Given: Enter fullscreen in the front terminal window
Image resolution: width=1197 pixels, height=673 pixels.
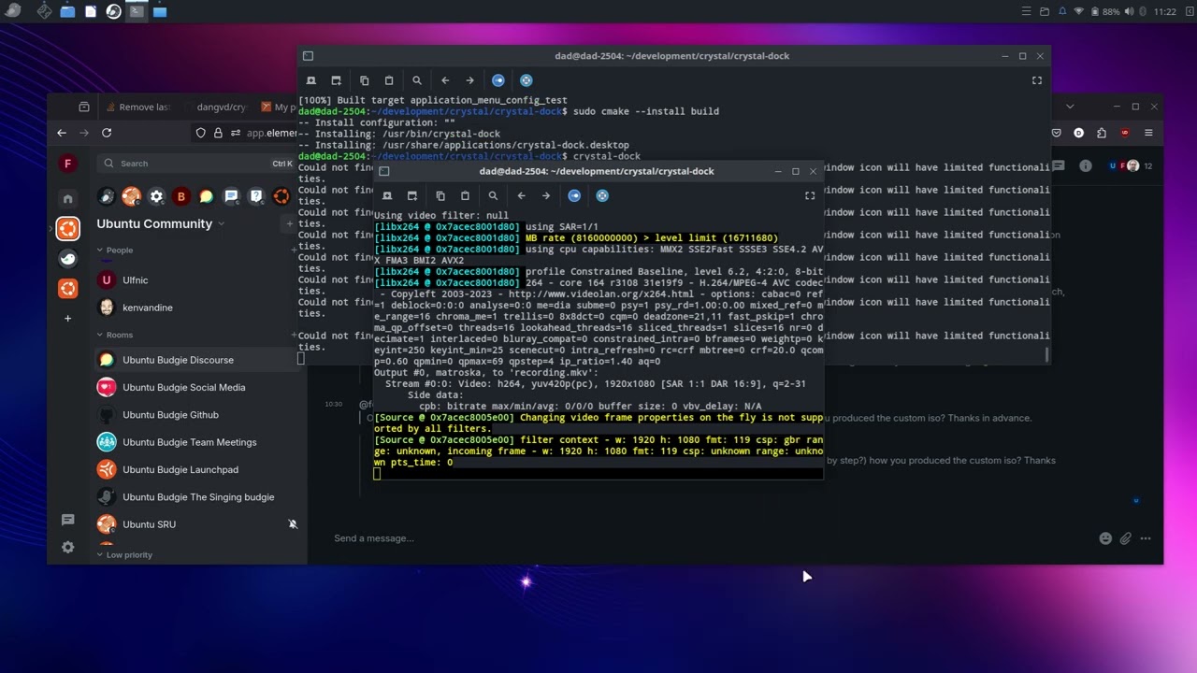Looking at the screenshot, I should click(810, 195).
